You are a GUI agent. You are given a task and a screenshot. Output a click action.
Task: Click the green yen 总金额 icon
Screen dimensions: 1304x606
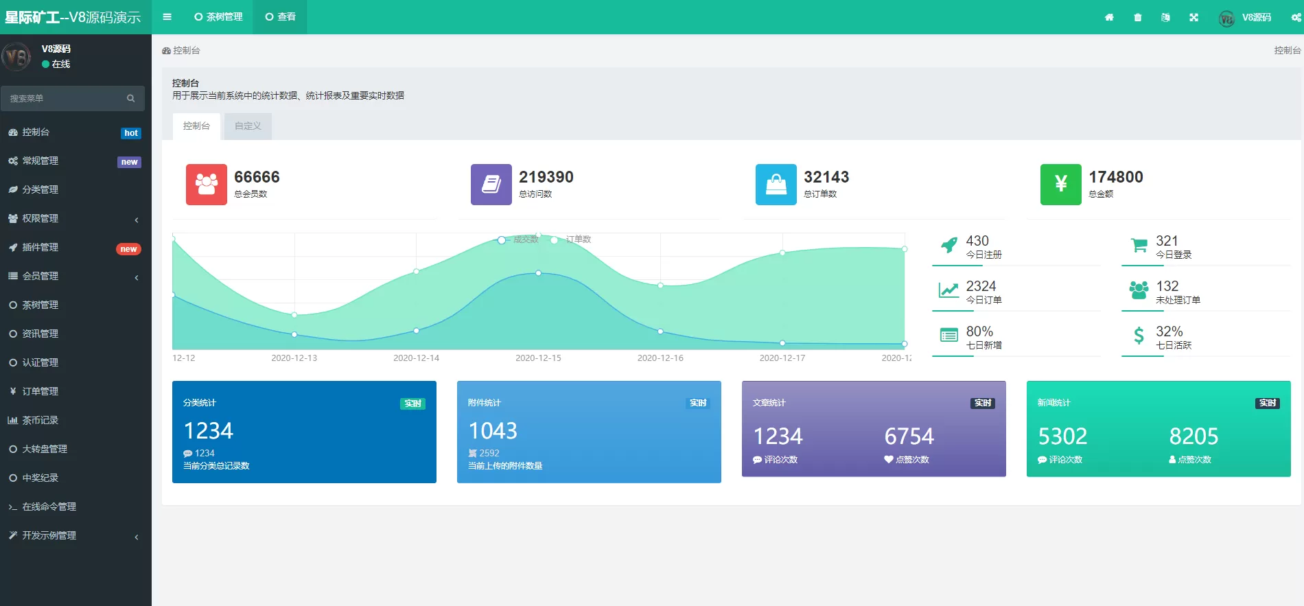point(1060,184)
